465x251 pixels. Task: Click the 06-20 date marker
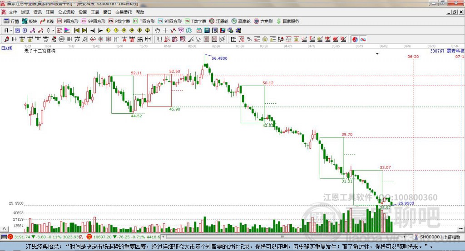413,57
